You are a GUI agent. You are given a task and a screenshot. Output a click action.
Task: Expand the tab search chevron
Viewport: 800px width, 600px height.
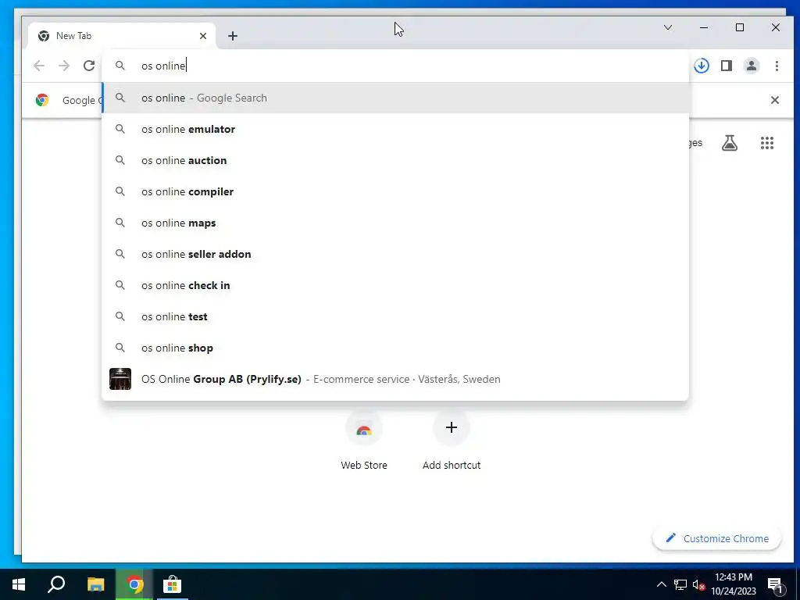tap(668, 27)
